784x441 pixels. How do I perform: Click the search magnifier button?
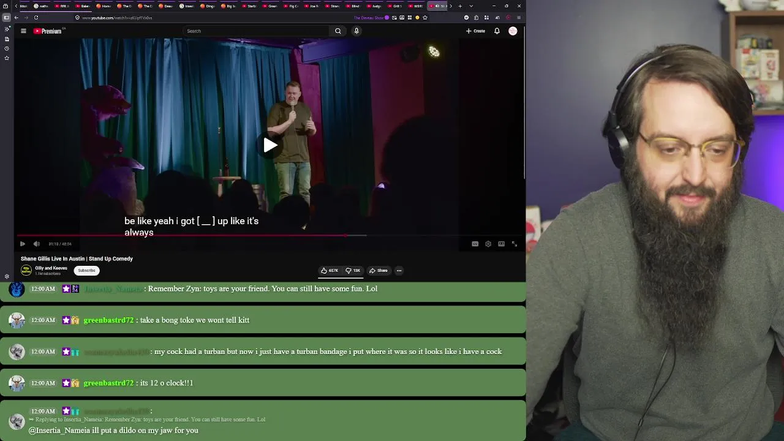(x=337, y=31)
